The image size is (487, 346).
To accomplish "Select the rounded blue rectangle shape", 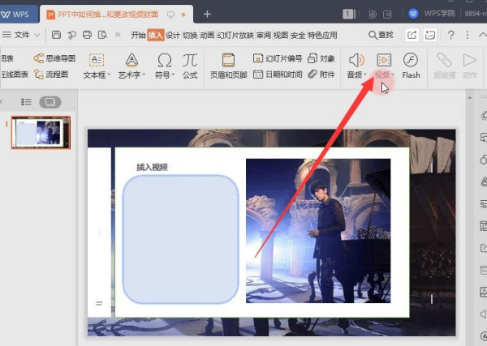I will pos(181,239).
